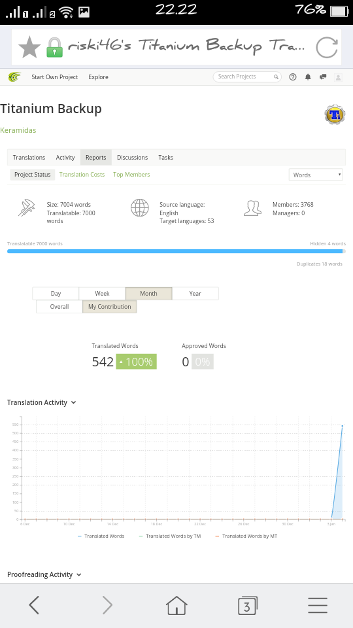Image resolution: width=353 pixels, height=628 pixels.
Task: Switch to the Activity tab
Action: pos(65,158)
